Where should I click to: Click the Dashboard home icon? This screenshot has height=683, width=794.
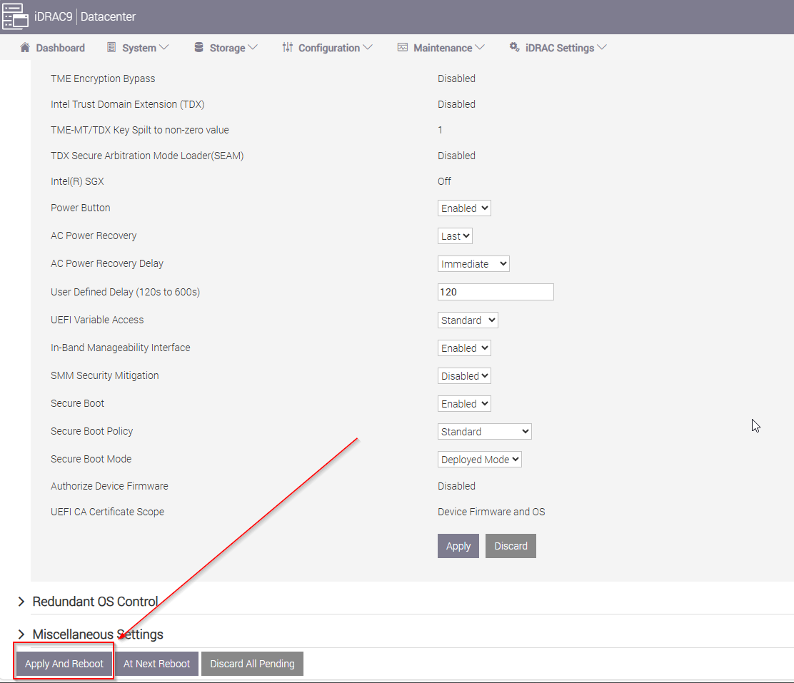[25, 48]
